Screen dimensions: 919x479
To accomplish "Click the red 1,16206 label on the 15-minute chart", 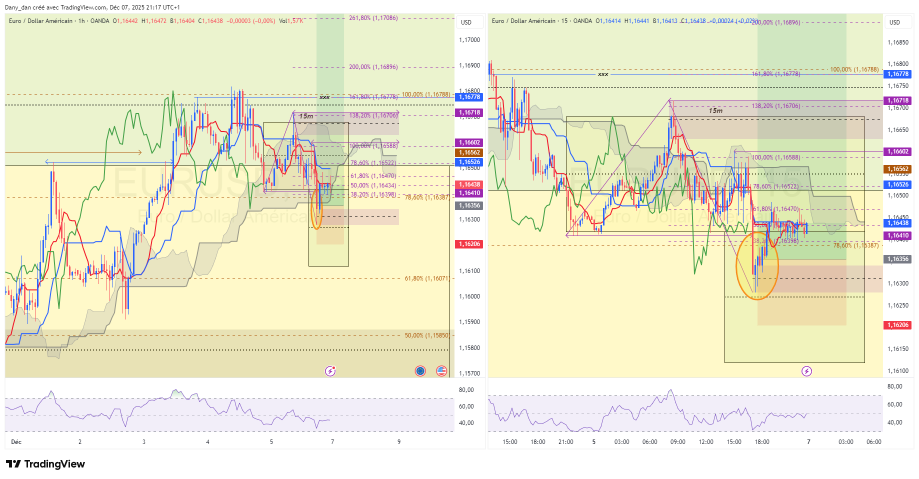I will coord(898,325).
